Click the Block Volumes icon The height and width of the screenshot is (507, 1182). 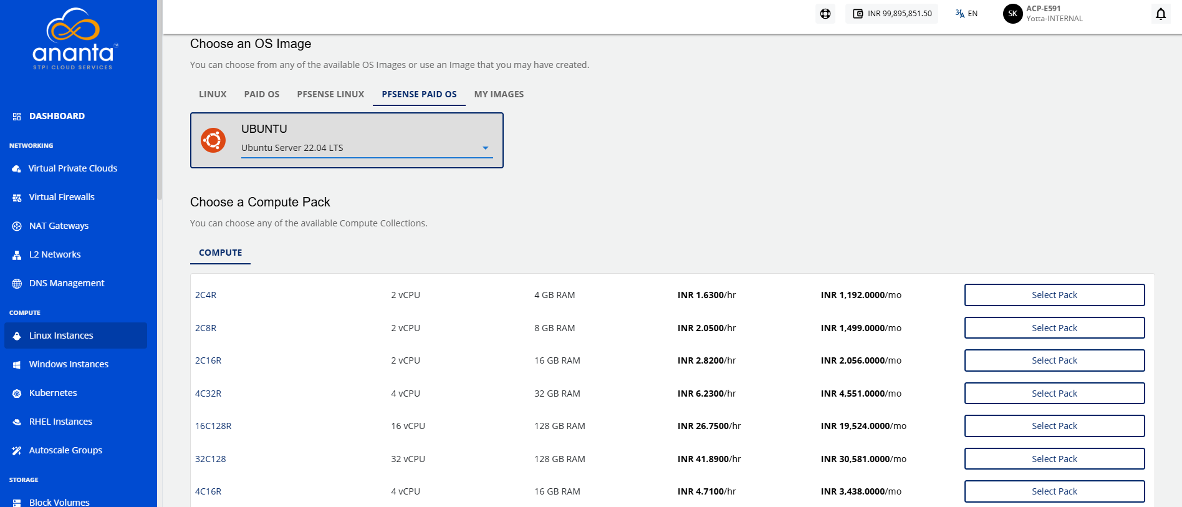coord(17,503)
